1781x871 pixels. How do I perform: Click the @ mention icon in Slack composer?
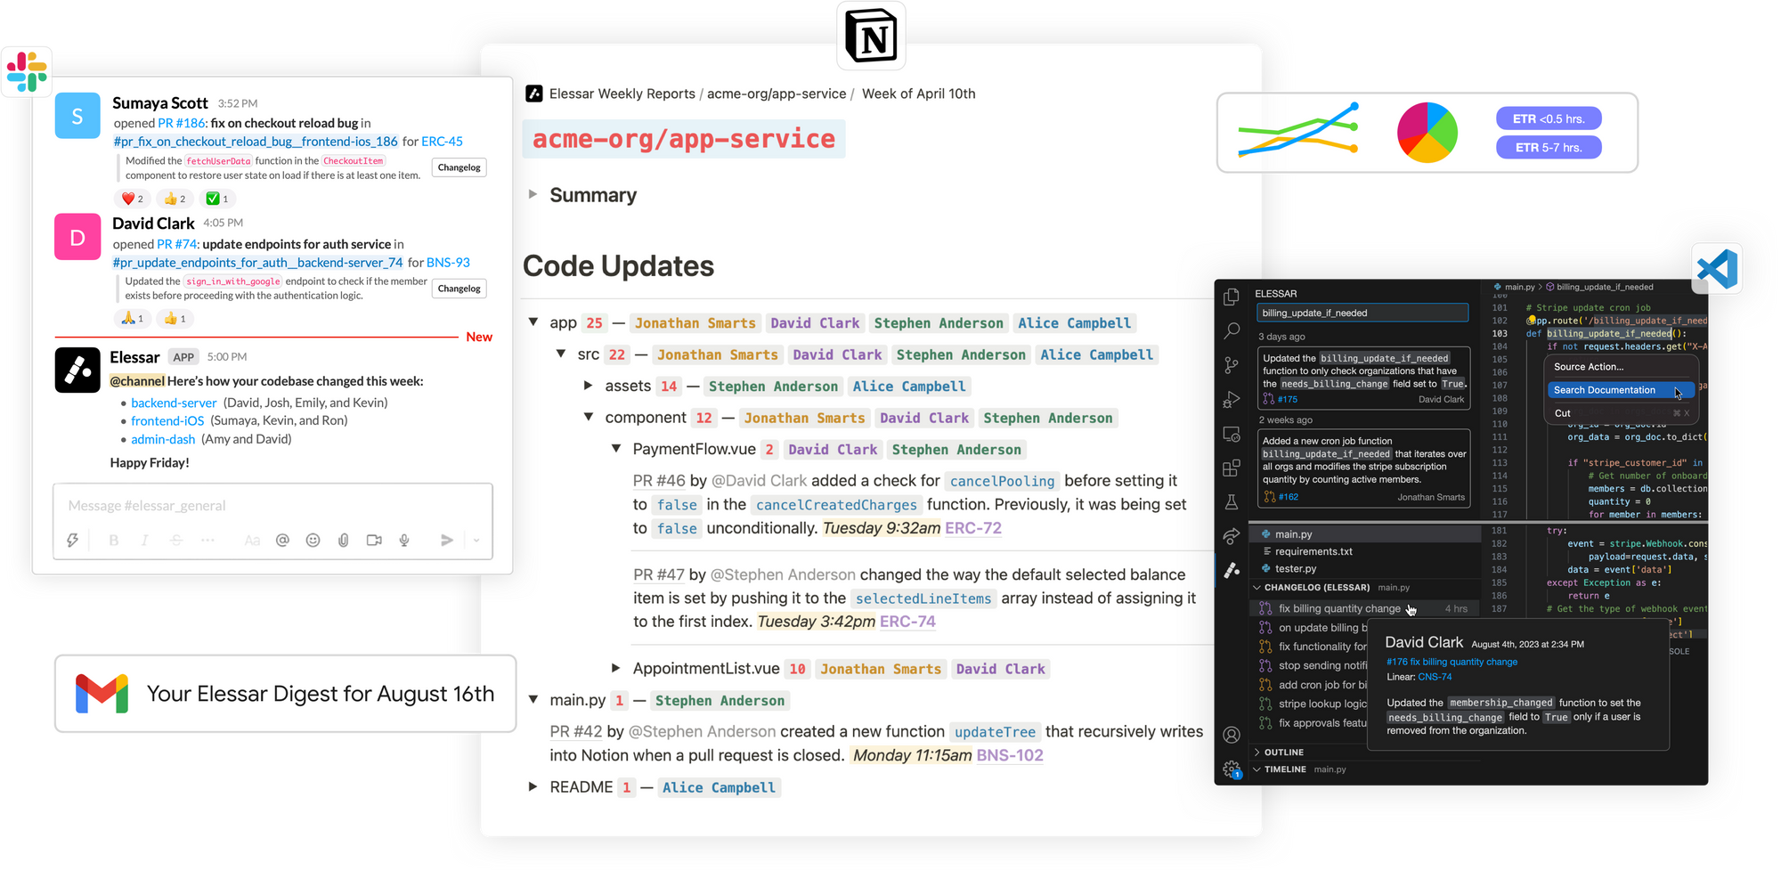282,540
